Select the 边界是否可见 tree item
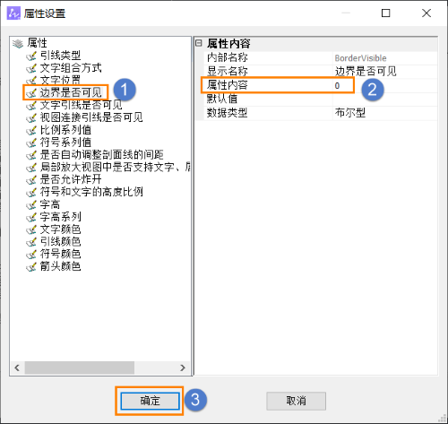 [x=71, y=92]
